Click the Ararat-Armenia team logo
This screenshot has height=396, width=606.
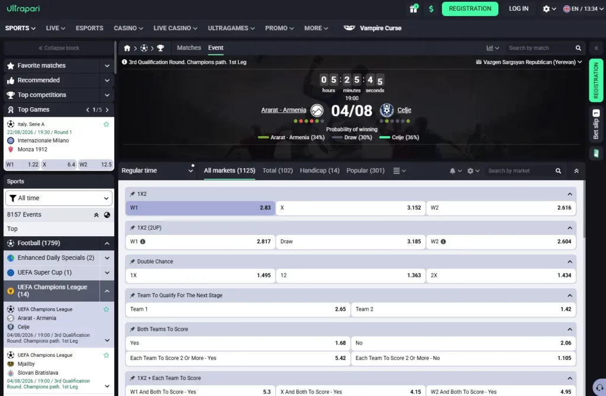coord(317,111)
